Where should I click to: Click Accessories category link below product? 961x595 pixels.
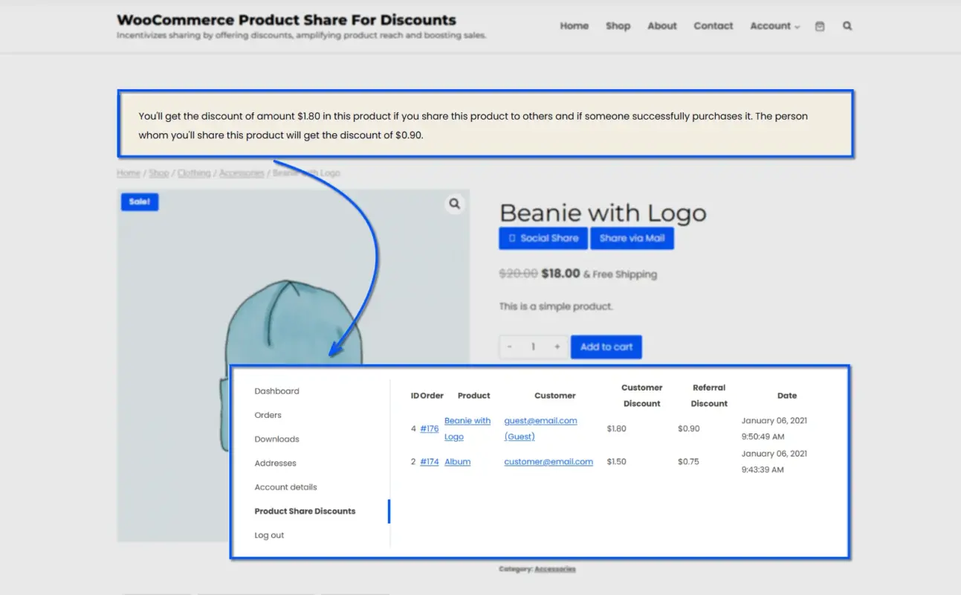pos(554,569)
